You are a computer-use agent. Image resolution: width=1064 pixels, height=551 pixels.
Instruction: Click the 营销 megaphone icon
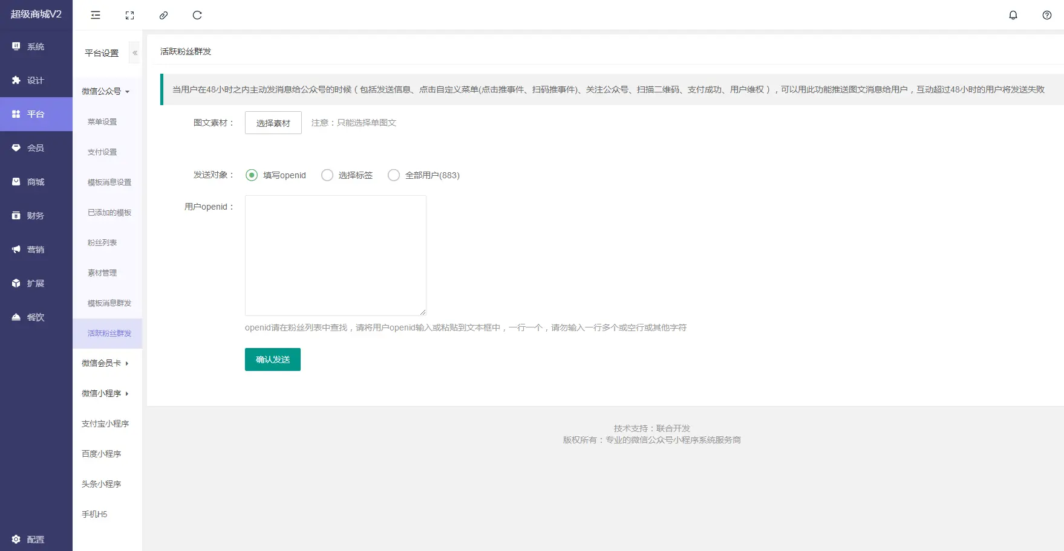pyautogui.click(x=16, y=250)
